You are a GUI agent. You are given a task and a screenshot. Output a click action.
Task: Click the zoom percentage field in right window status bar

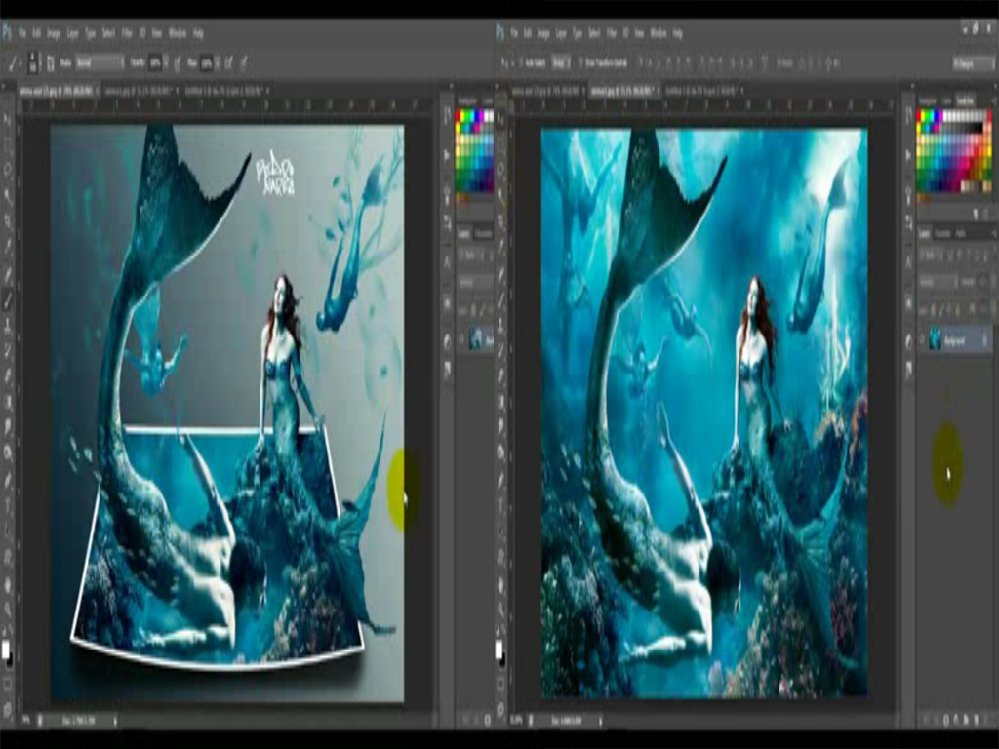pos(518,721)
